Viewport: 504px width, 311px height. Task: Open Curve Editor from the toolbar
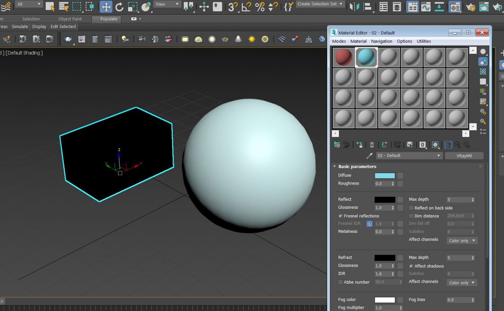click(426, 7)
